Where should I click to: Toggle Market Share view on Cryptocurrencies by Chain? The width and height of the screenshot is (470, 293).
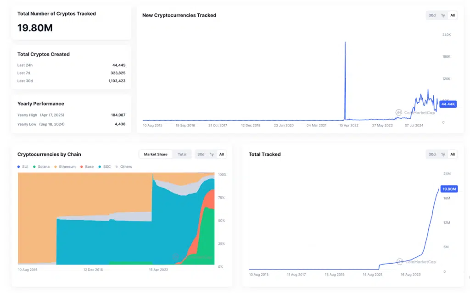tap(156, 154)
